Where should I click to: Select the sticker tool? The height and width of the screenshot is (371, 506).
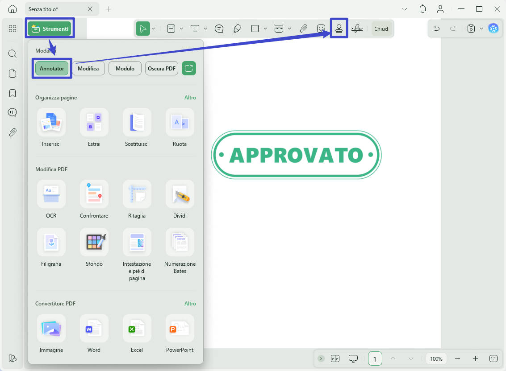coord(321,29)
